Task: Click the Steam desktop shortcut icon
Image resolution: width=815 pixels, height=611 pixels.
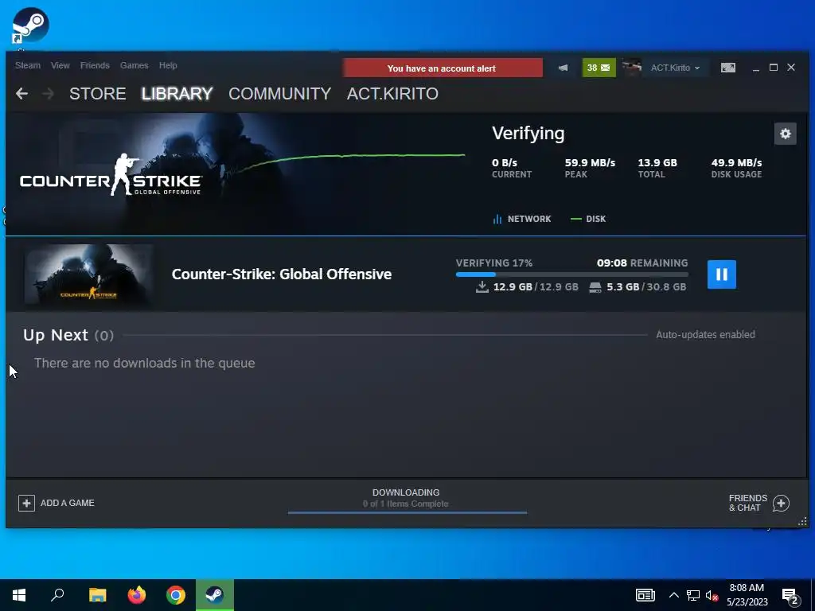Action: pos(30,25)
